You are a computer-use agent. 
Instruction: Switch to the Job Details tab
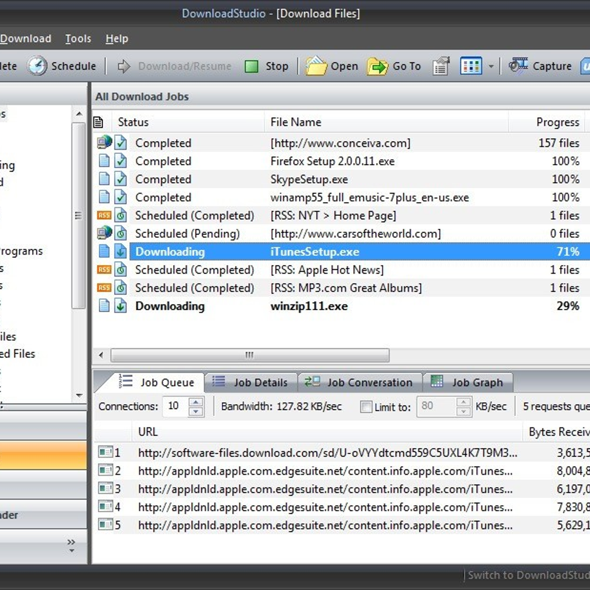coord(251,382)
